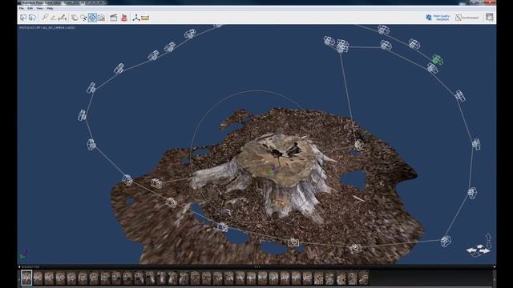Viewport: 513px width, 288px height.
Task: Select the pan hand tool
Action: pos(75,18)
